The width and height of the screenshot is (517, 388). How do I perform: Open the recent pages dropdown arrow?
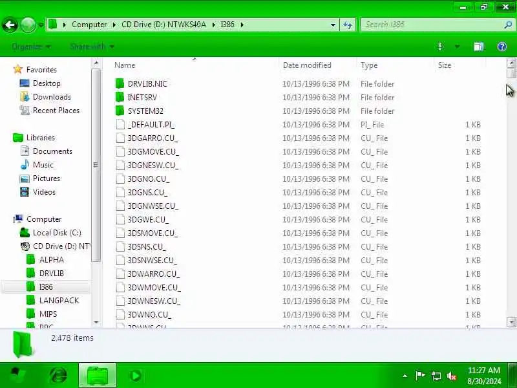[41, 25]
